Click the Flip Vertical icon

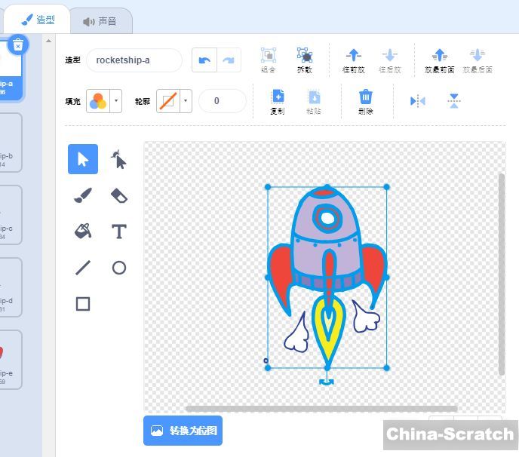[453, 101]
